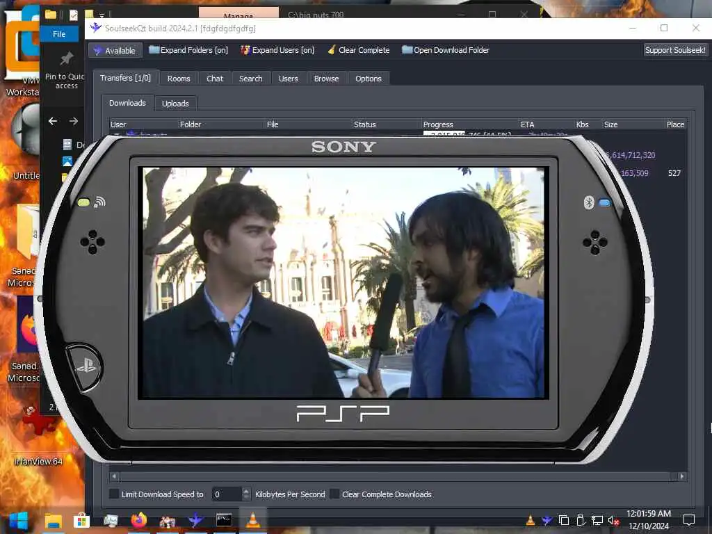Sort by Folder column header
Viewport: 712px width, 534px height.
point(222,124)
